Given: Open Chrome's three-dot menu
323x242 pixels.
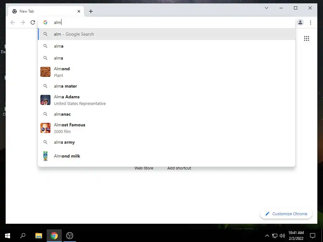Looking at the screenshot, I should (x=310, y=22).
